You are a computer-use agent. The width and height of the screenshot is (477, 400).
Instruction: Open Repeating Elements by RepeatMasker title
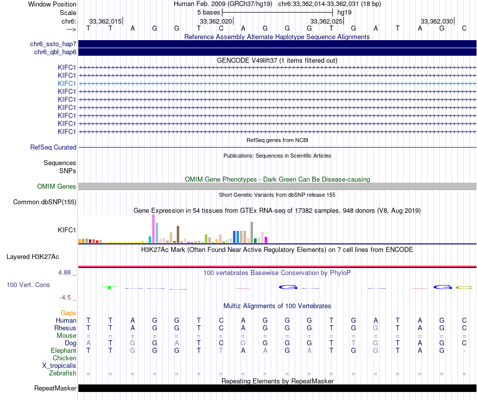[x=278, y=381]
